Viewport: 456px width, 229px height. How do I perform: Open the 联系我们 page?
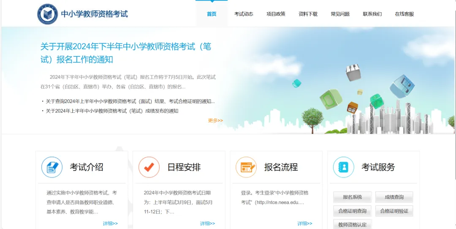point(372,14)
